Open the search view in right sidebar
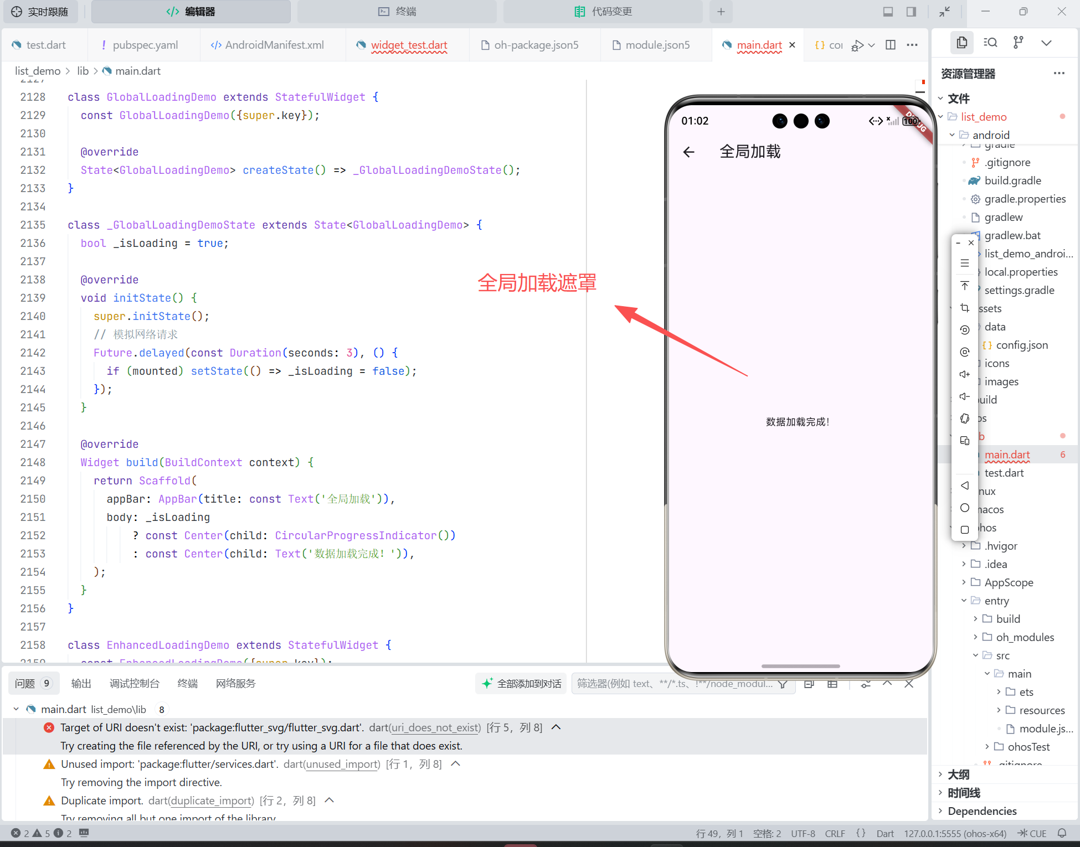The width and height of the screenshot is (1080, 847). [x=990, y=43]
